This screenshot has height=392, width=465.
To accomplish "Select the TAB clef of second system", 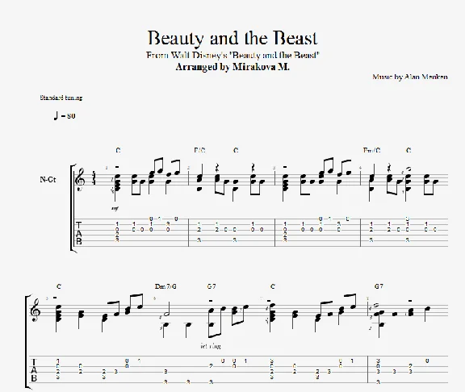I will point(34,370).
